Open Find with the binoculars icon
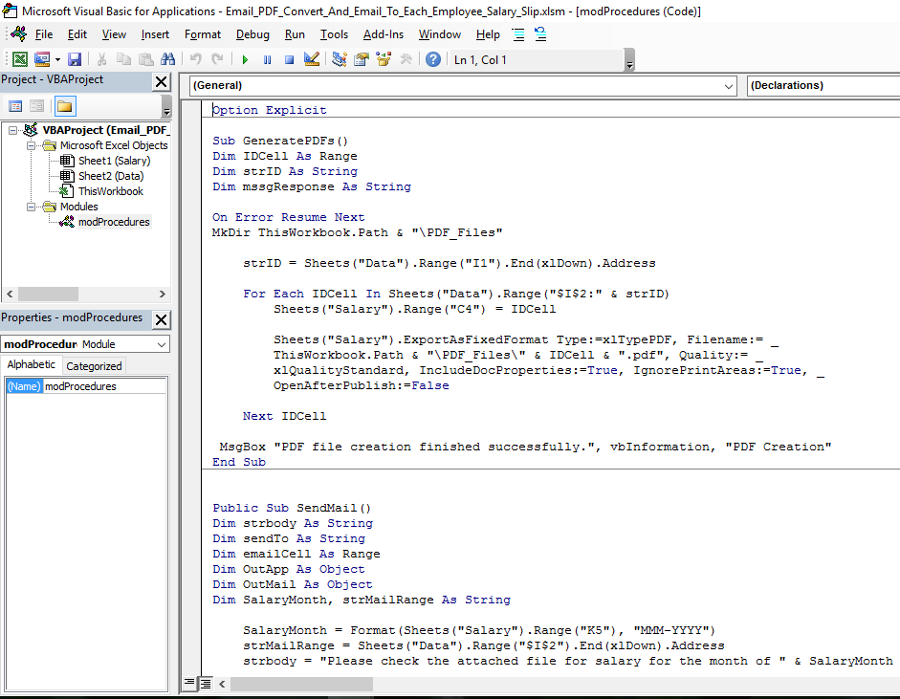The height and width of the screenshot is (699, 900). click(168, 59)
